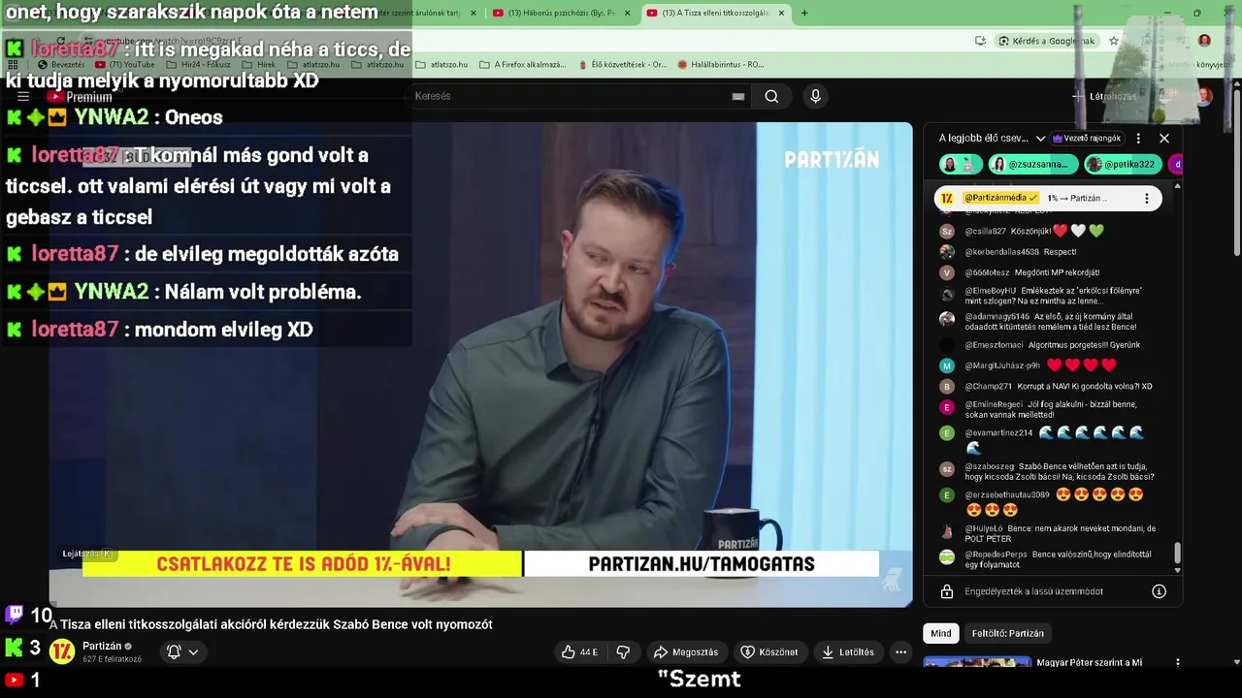Open the @evamartinez214 commenter avatar

[x=947, y=433]
